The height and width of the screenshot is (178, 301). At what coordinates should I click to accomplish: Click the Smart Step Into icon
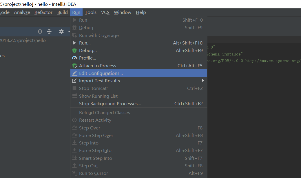[74, 158]
